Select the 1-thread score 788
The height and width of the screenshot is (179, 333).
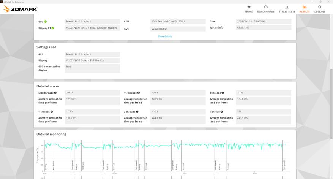[x=264, y=112]
